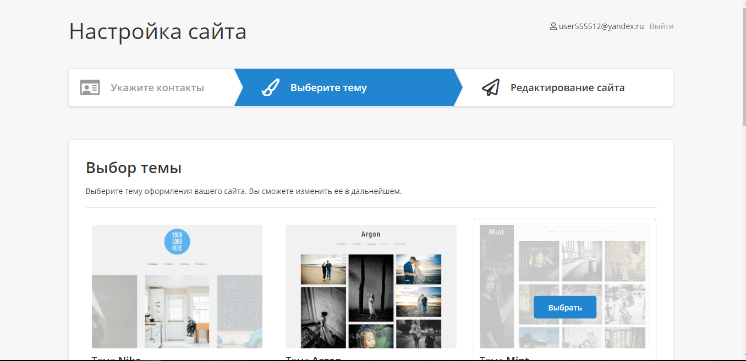Viewport: 746px width, 361px height.
Task: Click the kitchen interior photo in Nika preview
Action: [177, 311]
